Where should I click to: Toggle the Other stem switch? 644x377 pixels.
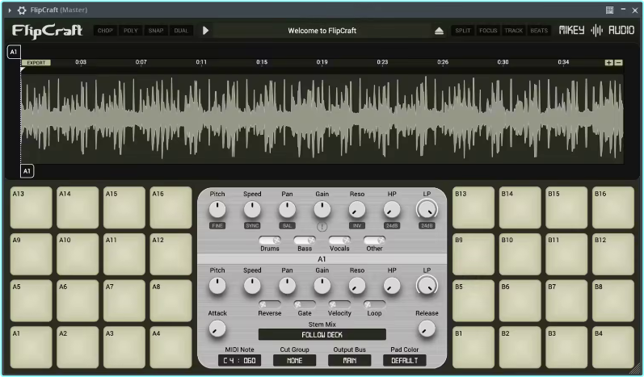(x=375, y=240)
